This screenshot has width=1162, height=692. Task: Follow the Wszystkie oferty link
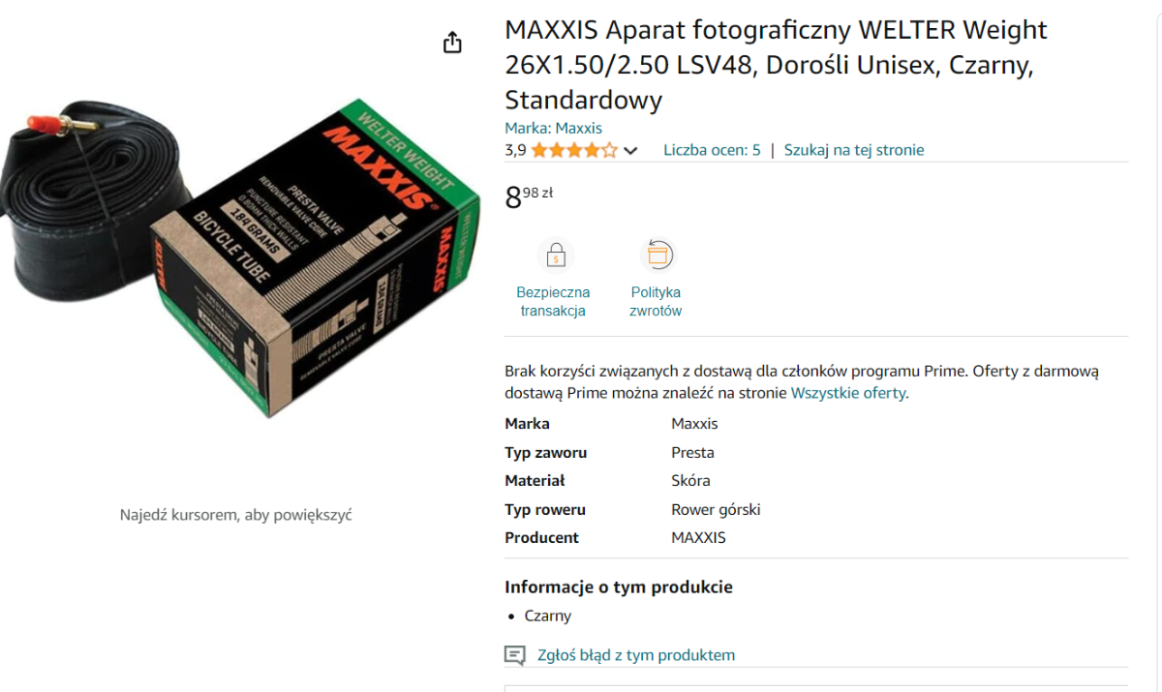point(848,393)
